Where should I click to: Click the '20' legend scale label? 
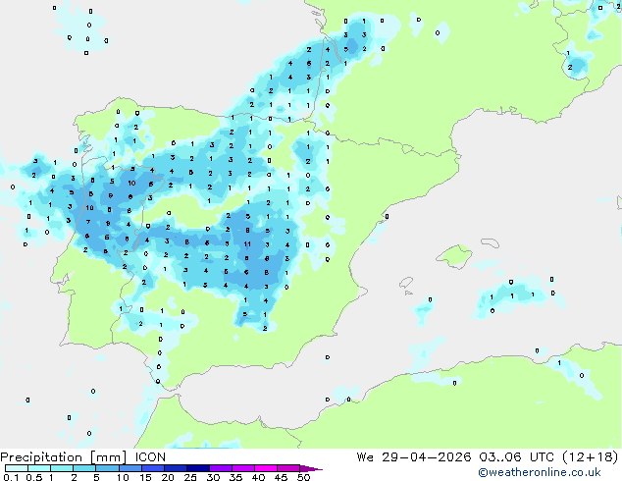point(168,477)
